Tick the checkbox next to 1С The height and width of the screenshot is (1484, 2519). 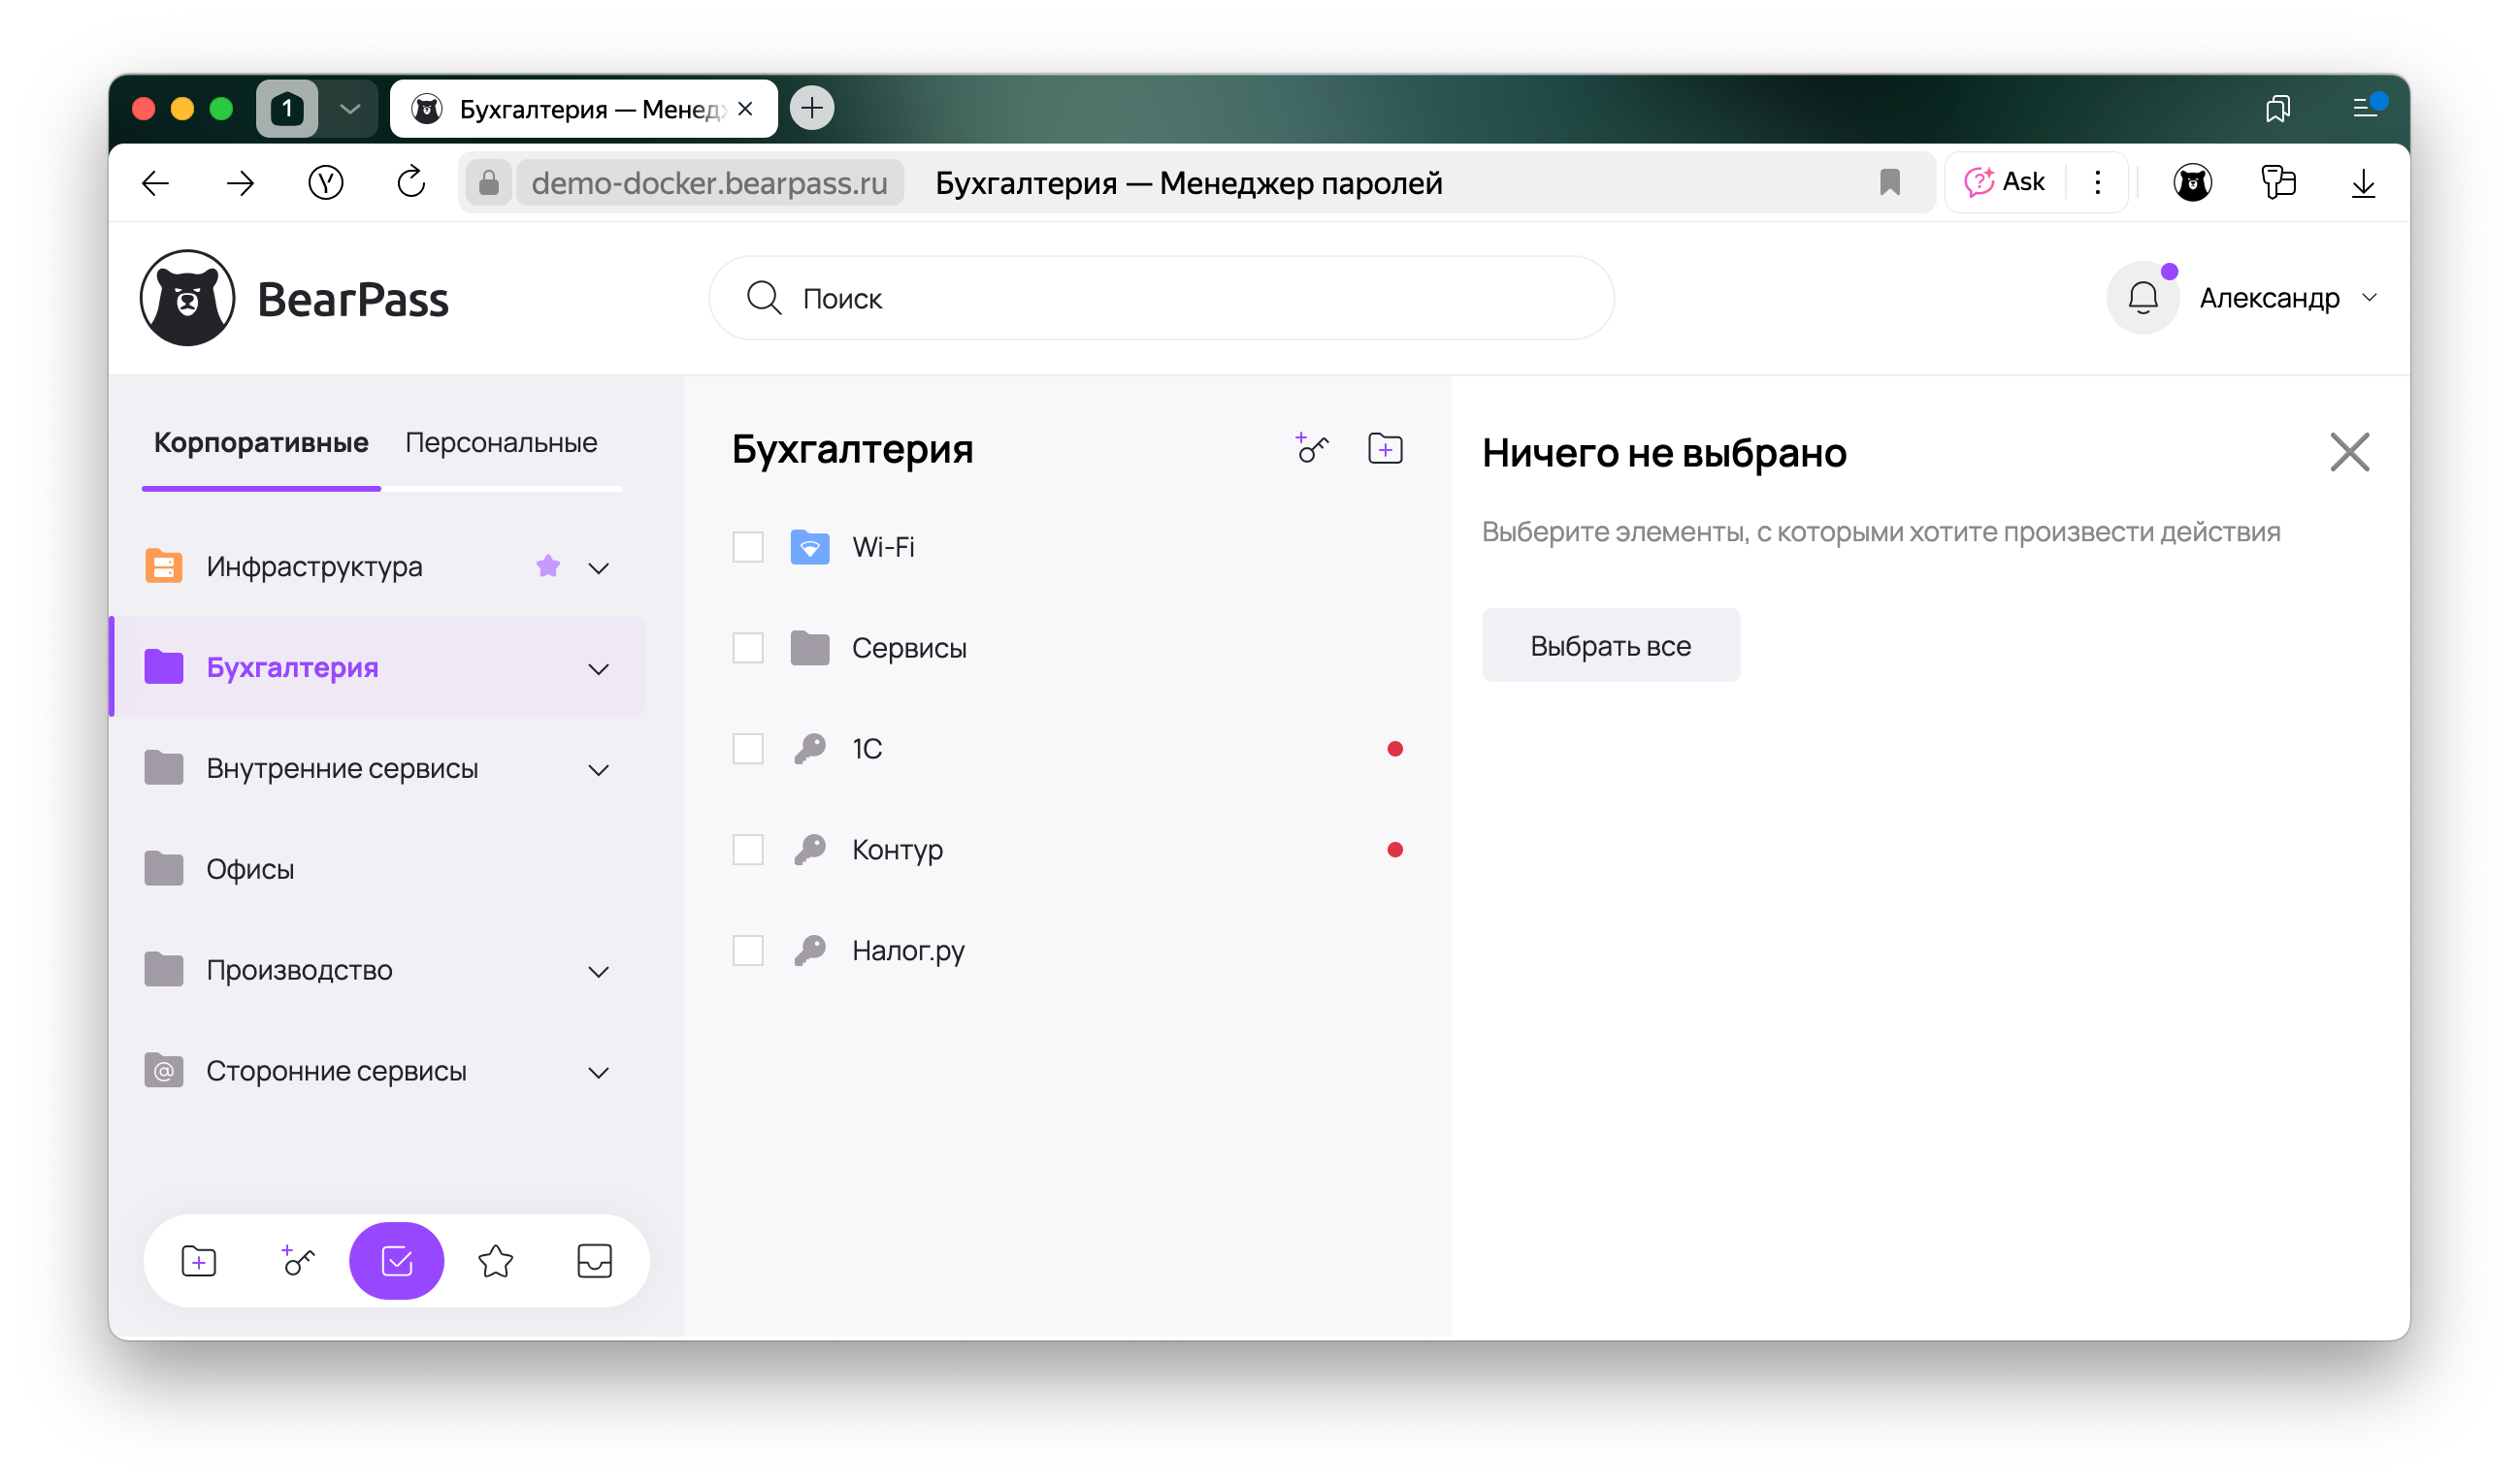747,749
